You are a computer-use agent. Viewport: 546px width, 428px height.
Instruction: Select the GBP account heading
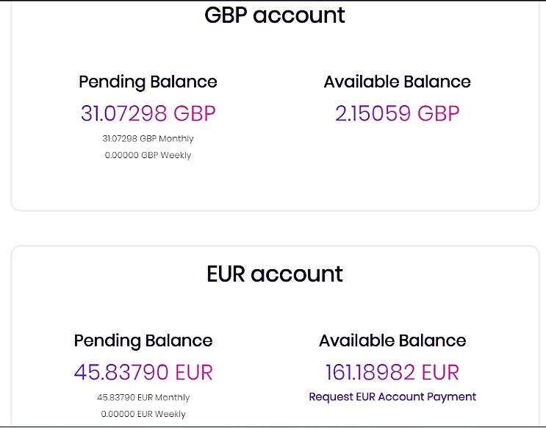point(275,15)
